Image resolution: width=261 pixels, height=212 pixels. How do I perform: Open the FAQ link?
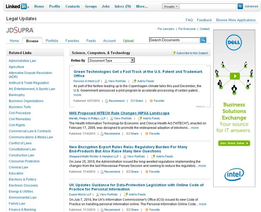click(189, 20)
